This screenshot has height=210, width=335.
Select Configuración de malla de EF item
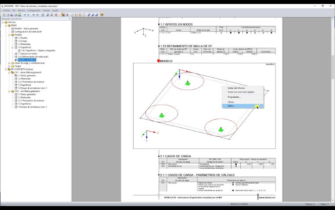pos(28,32)
